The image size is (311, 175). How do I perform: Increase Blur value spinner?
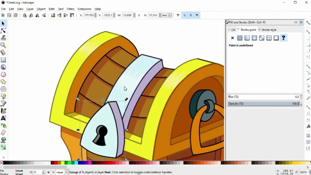[301, 96]
